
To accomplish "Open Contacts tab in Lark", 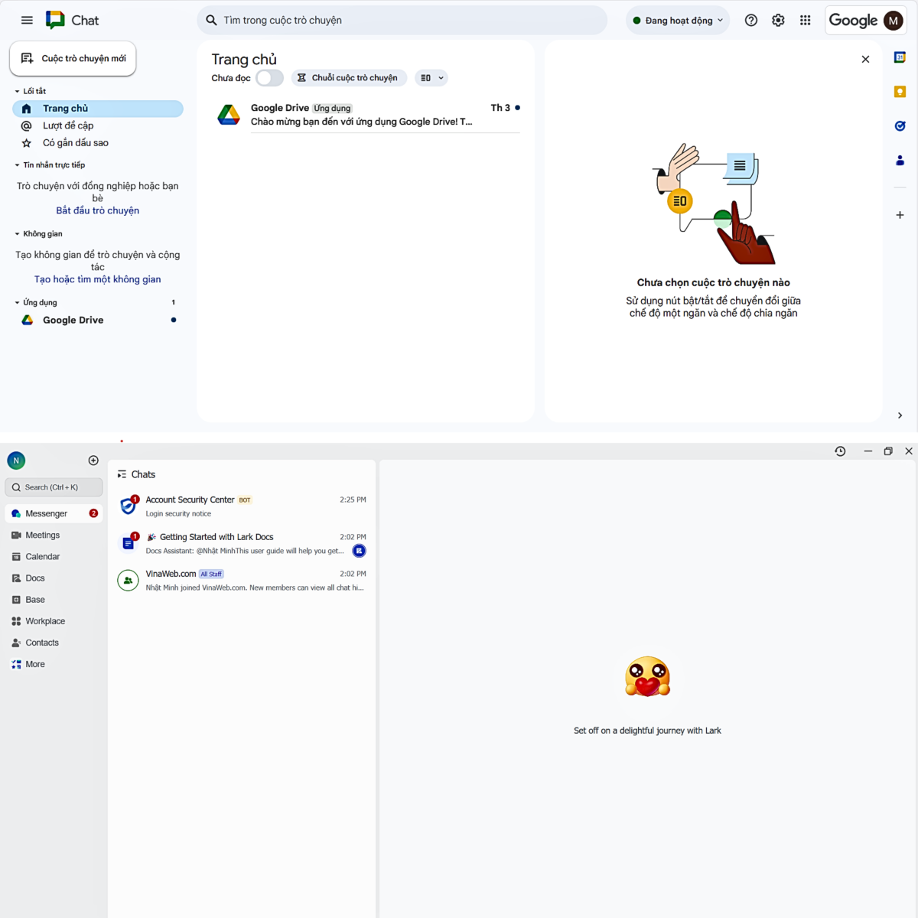I will (x=41, y=643).
